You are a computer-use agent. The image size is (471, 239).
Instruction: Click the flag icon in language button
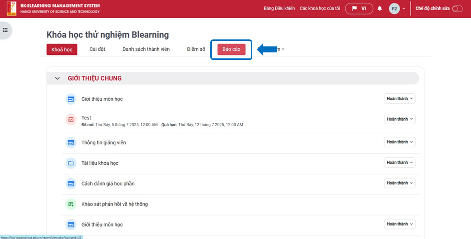click(355, 8)
